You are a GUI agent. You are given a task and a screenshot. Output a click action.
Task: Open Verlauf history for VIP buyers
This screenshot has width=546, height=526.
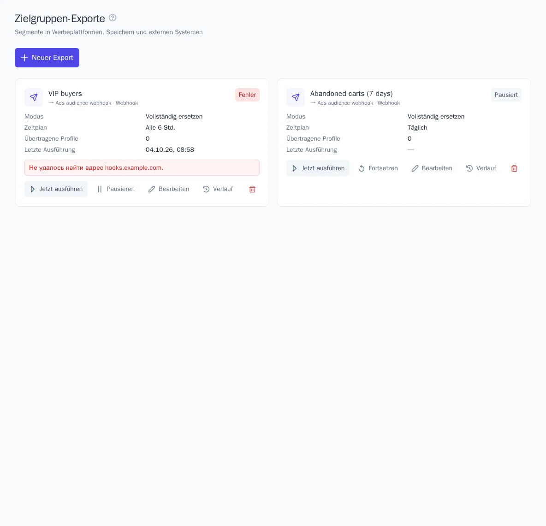218,189
